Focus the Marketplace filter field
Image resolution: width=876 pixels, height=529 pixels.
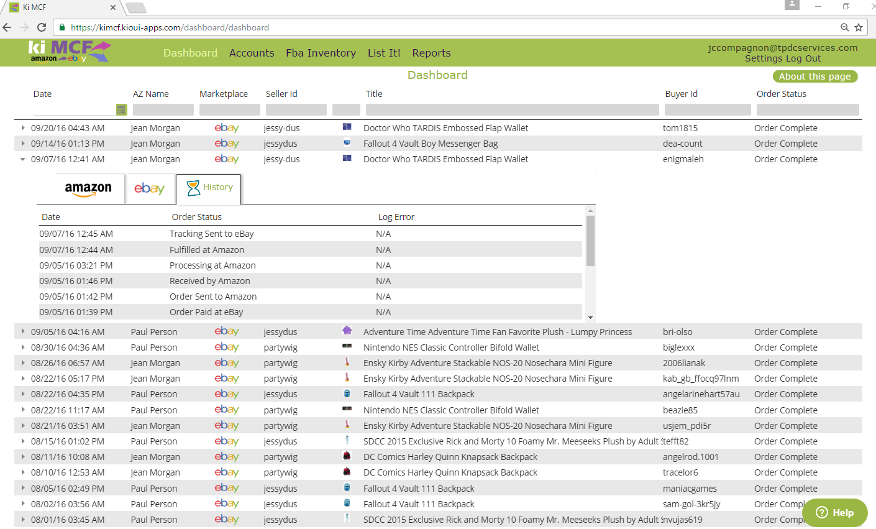tap(230, 110)
